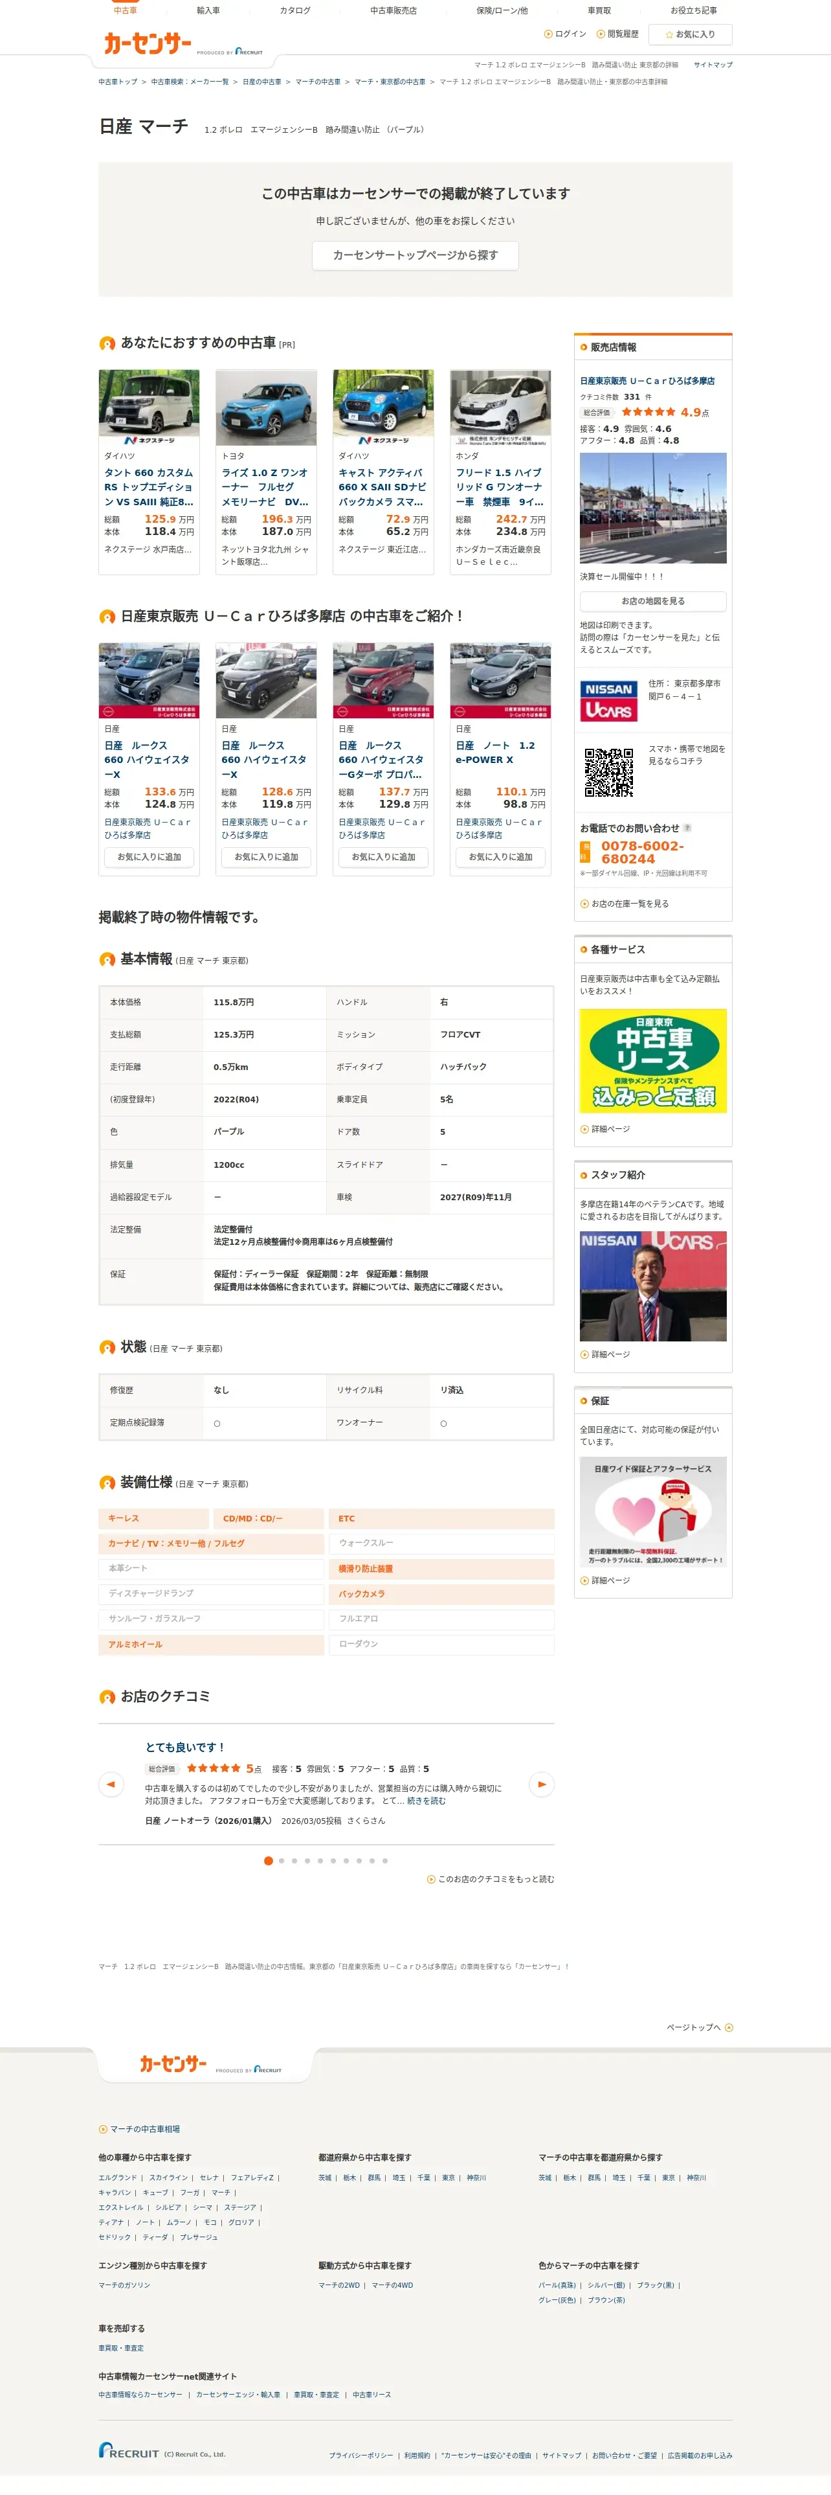The height and width of the screenshot is (2495, 831).
Task: Open the キャスト アクティバ car thumbnail
Action: tap(383, 407)
